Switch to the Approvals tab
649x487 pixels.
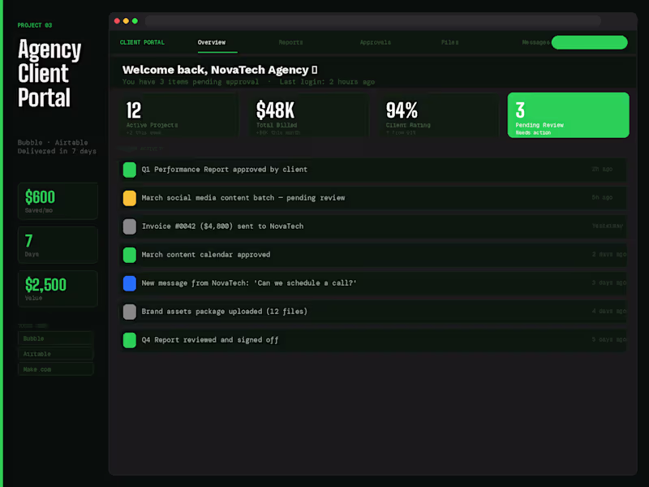click(376, 42)
